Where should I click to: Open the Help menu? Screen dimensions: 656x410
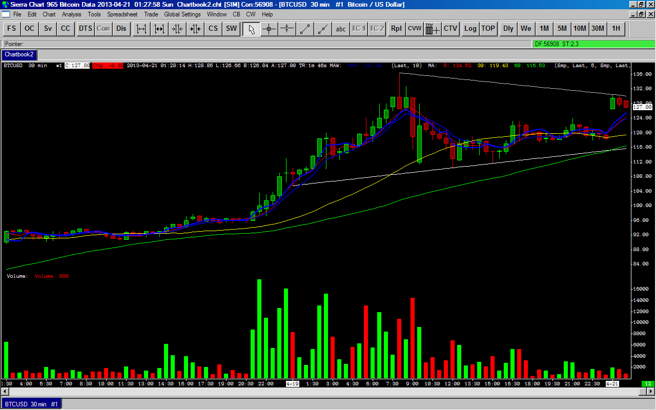click(x=267, y=14)
